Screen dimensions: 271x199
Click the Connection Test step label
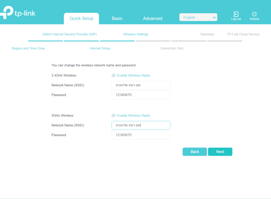click(x=171, y=48)
